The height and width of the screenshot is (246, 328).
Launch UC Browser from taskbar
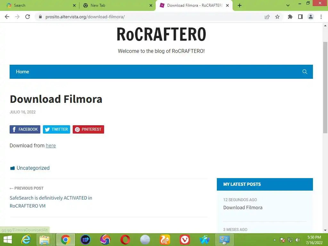pos(165,240)
